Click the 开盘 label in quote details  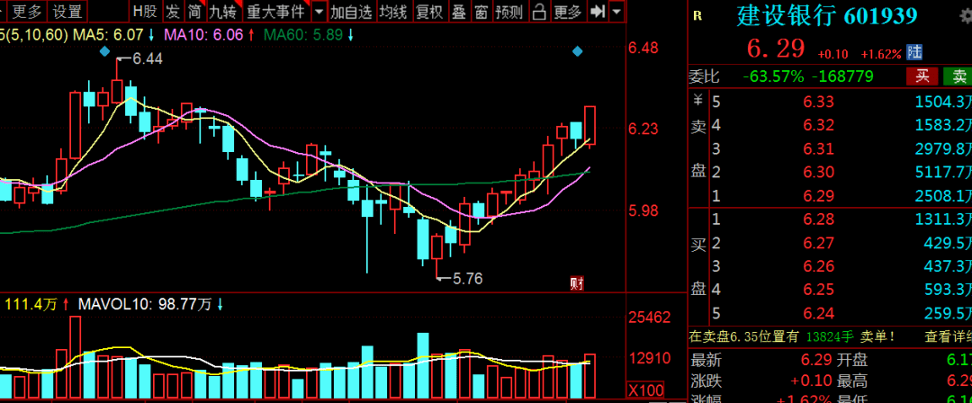851,360
